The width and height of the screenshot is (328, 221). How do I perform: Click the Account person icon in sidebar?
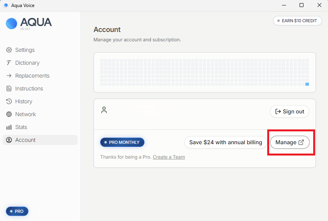[9, 140]
